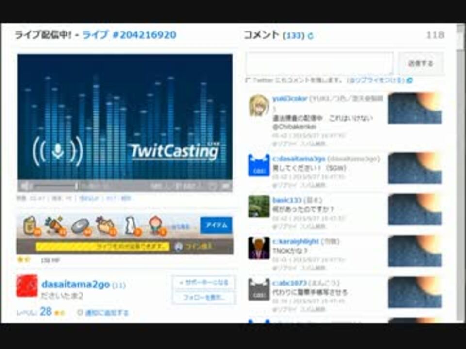Open the c:dasaitama3go username link

(299, 159)
